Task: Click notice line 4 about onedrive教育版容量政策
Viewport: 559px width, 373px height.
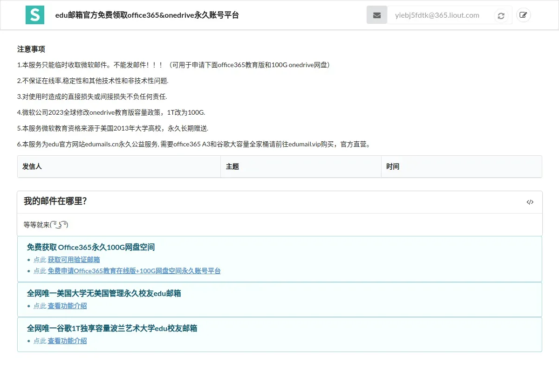Action: tap(111, 112)
